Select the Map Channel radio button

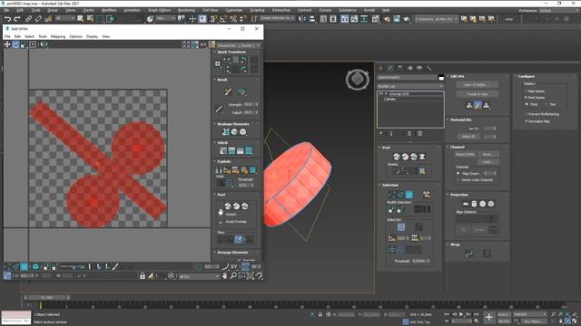click(x=458, y=173)
